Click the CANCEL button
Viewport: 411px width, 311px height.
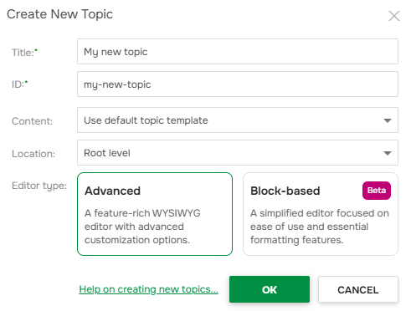click(358, 289)
